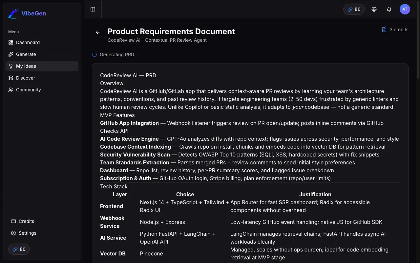Click the Dashboard grid icon
This screenshot has width=420, height=263.
tap(11, 42)
